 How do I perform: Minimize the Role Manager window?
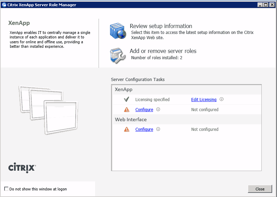[260, 5]
